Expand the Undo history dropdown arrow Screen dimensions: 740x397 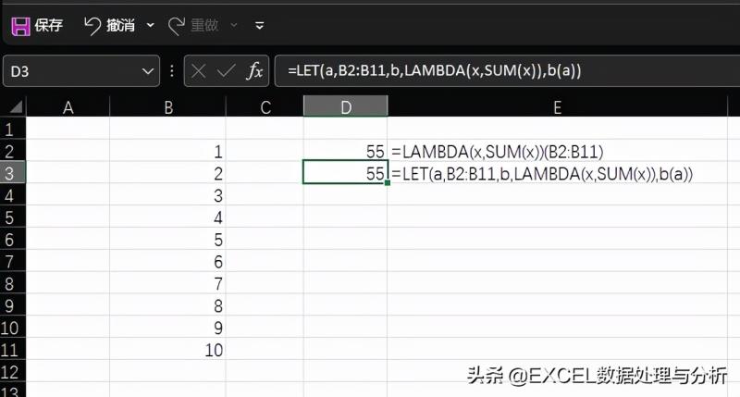tap(151, 25)
